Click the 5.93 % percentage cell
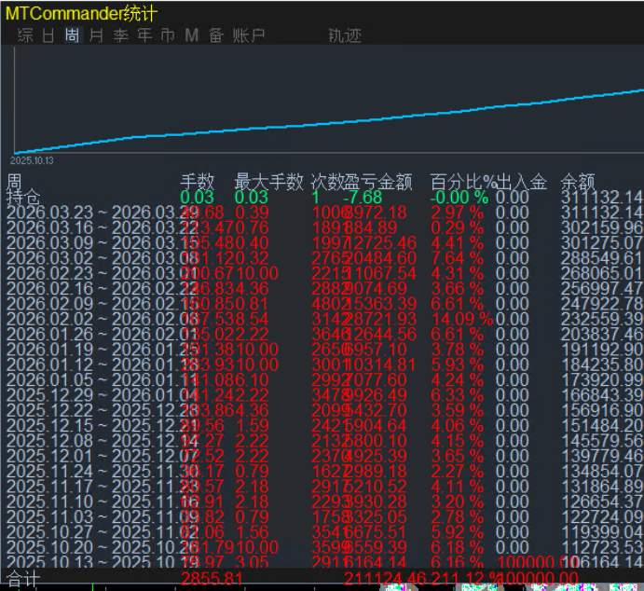The height and width of the screenshot is (591, 644). 457,364
